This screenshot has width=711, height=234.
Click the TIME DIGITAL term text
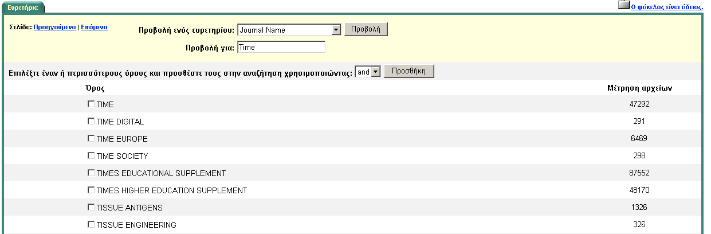pos(120,122)
